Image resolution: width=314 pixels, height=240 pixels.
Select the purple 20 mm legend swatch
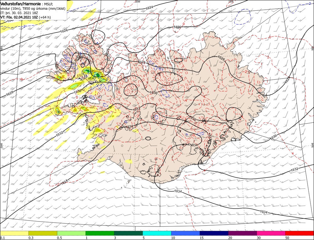pyautogui.click(x=242, y=233)
